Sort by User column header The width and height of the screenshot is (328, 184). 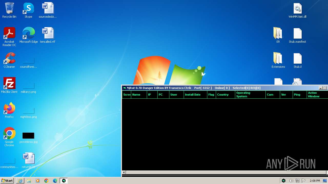click(x=177, y=95)
